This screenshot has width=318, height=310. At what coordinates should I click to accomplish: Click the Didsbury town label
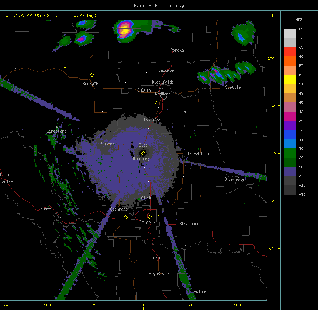(142, 159)
